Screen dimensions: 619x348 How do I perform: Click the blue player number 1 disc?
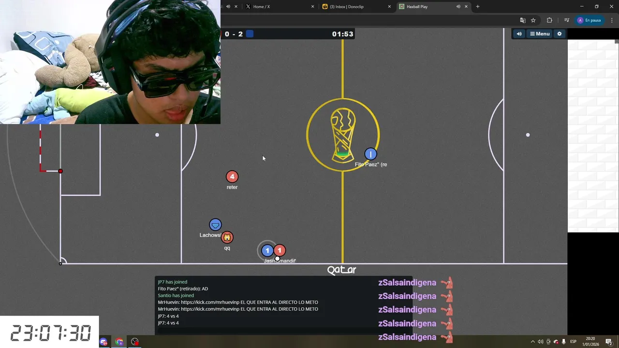coord(267,250)
